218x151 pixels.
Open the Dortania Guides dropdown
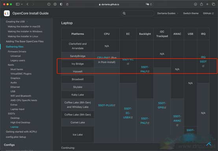coord(168,13)
